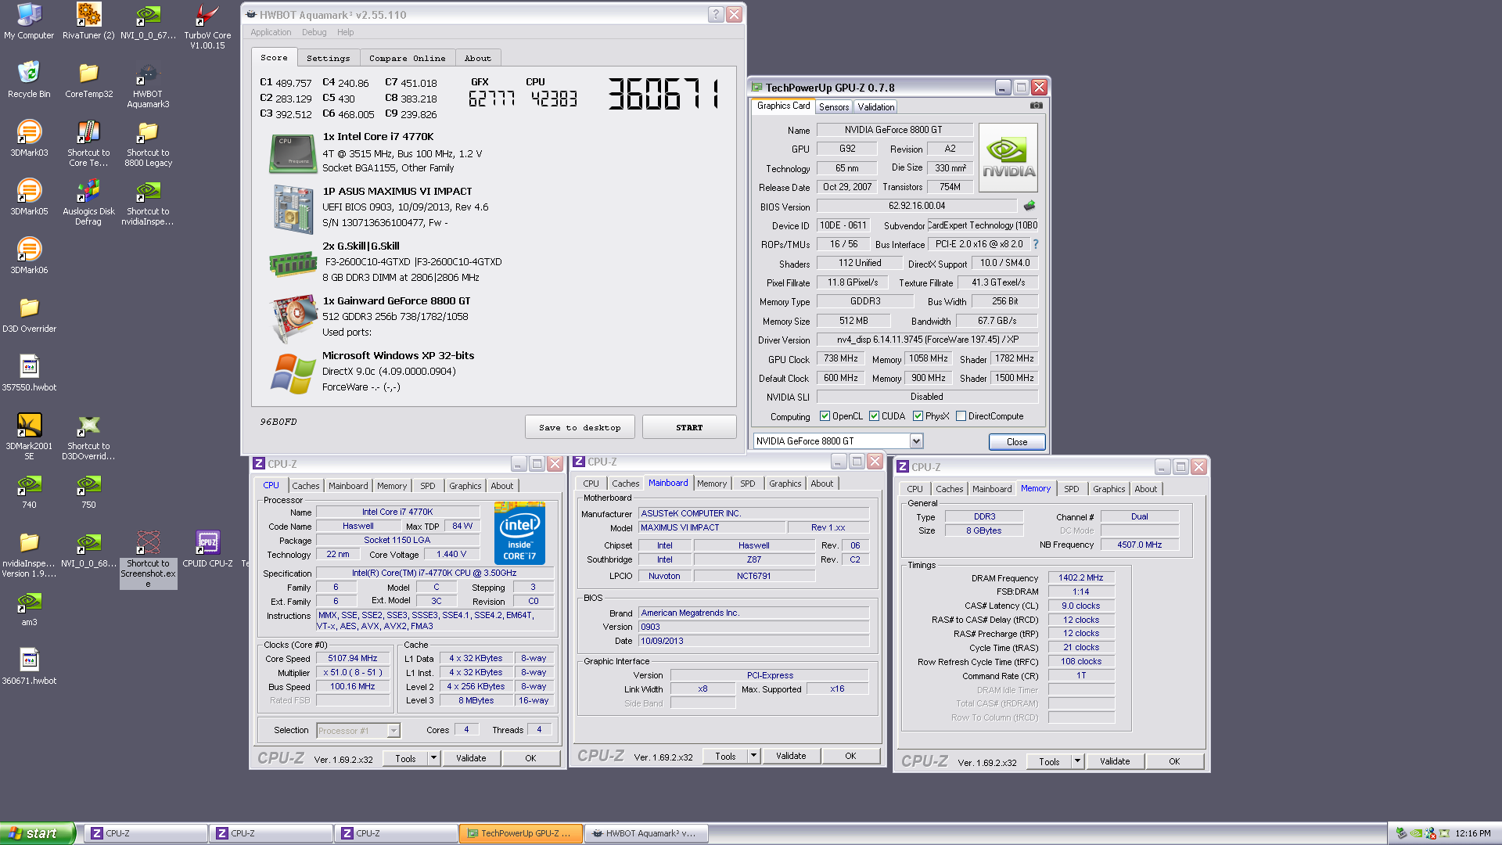Open the 360671.hwbot file icon
Screen dimensions: 1502x845
tap(29, 667)
